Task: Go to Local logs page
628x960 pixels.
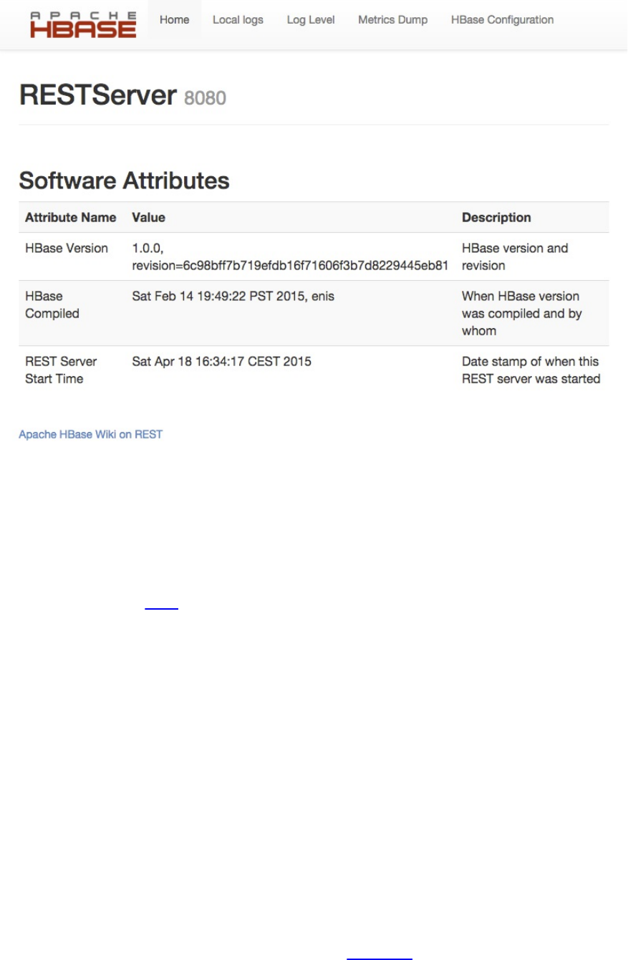Action: click(238, 20)
